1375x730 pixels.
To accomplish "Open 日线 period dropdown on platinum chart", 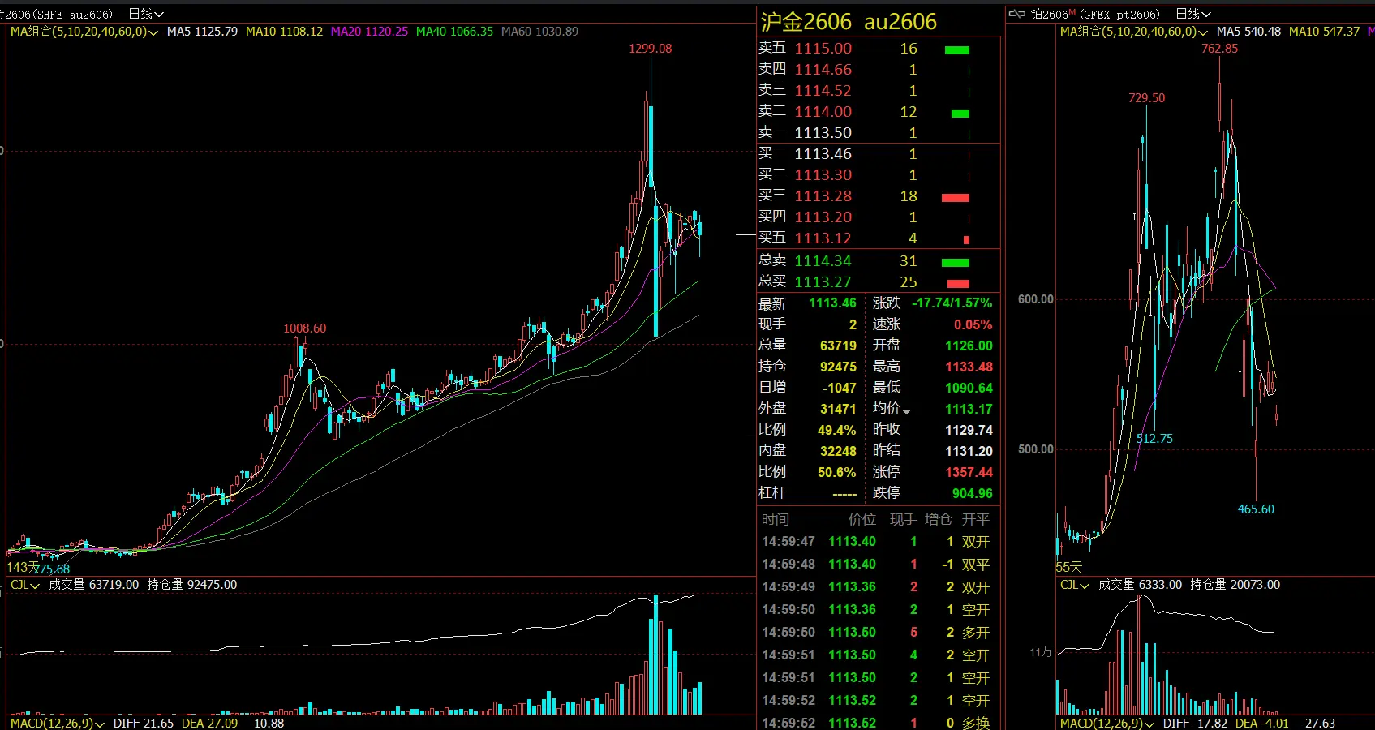I will [1193, 15].
